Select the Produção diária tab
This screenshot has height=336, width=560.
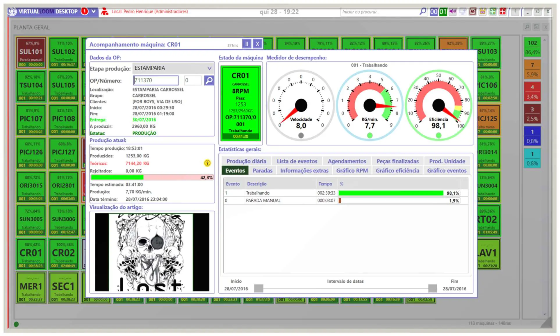click(246, 161)
